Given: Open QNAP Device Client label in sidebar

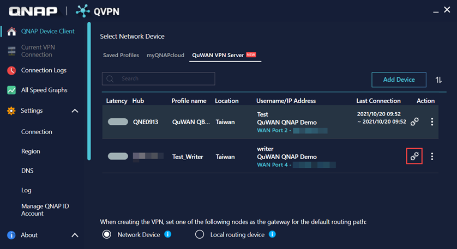Looking at the screenshot, I should (48, 31).
